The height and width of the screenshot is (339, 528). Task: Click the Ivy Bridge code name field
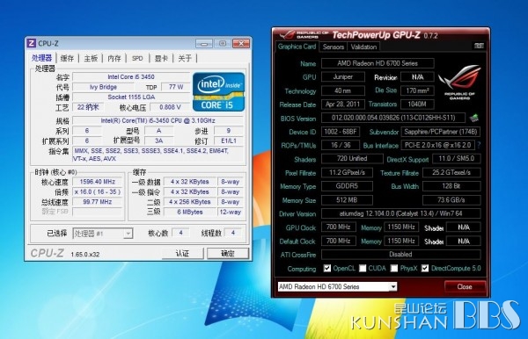tap(103, 87)
